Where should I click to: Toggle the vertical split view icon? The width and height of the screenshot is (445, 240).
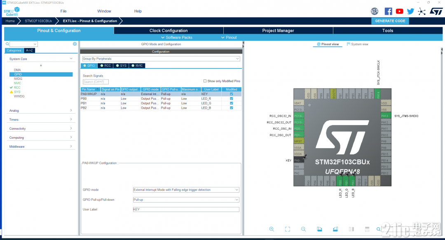tap(351, 229)
